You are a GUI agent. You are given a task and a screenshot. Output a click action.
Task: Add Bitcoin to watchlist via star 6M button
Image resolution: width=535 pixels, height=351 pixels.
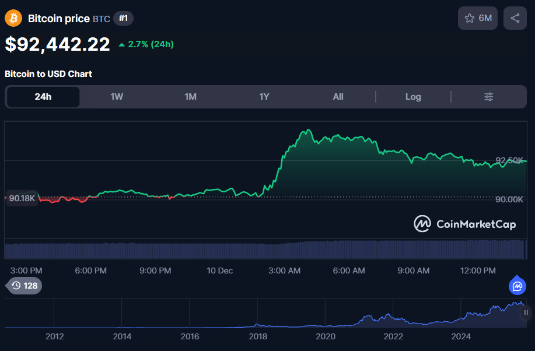478,18
